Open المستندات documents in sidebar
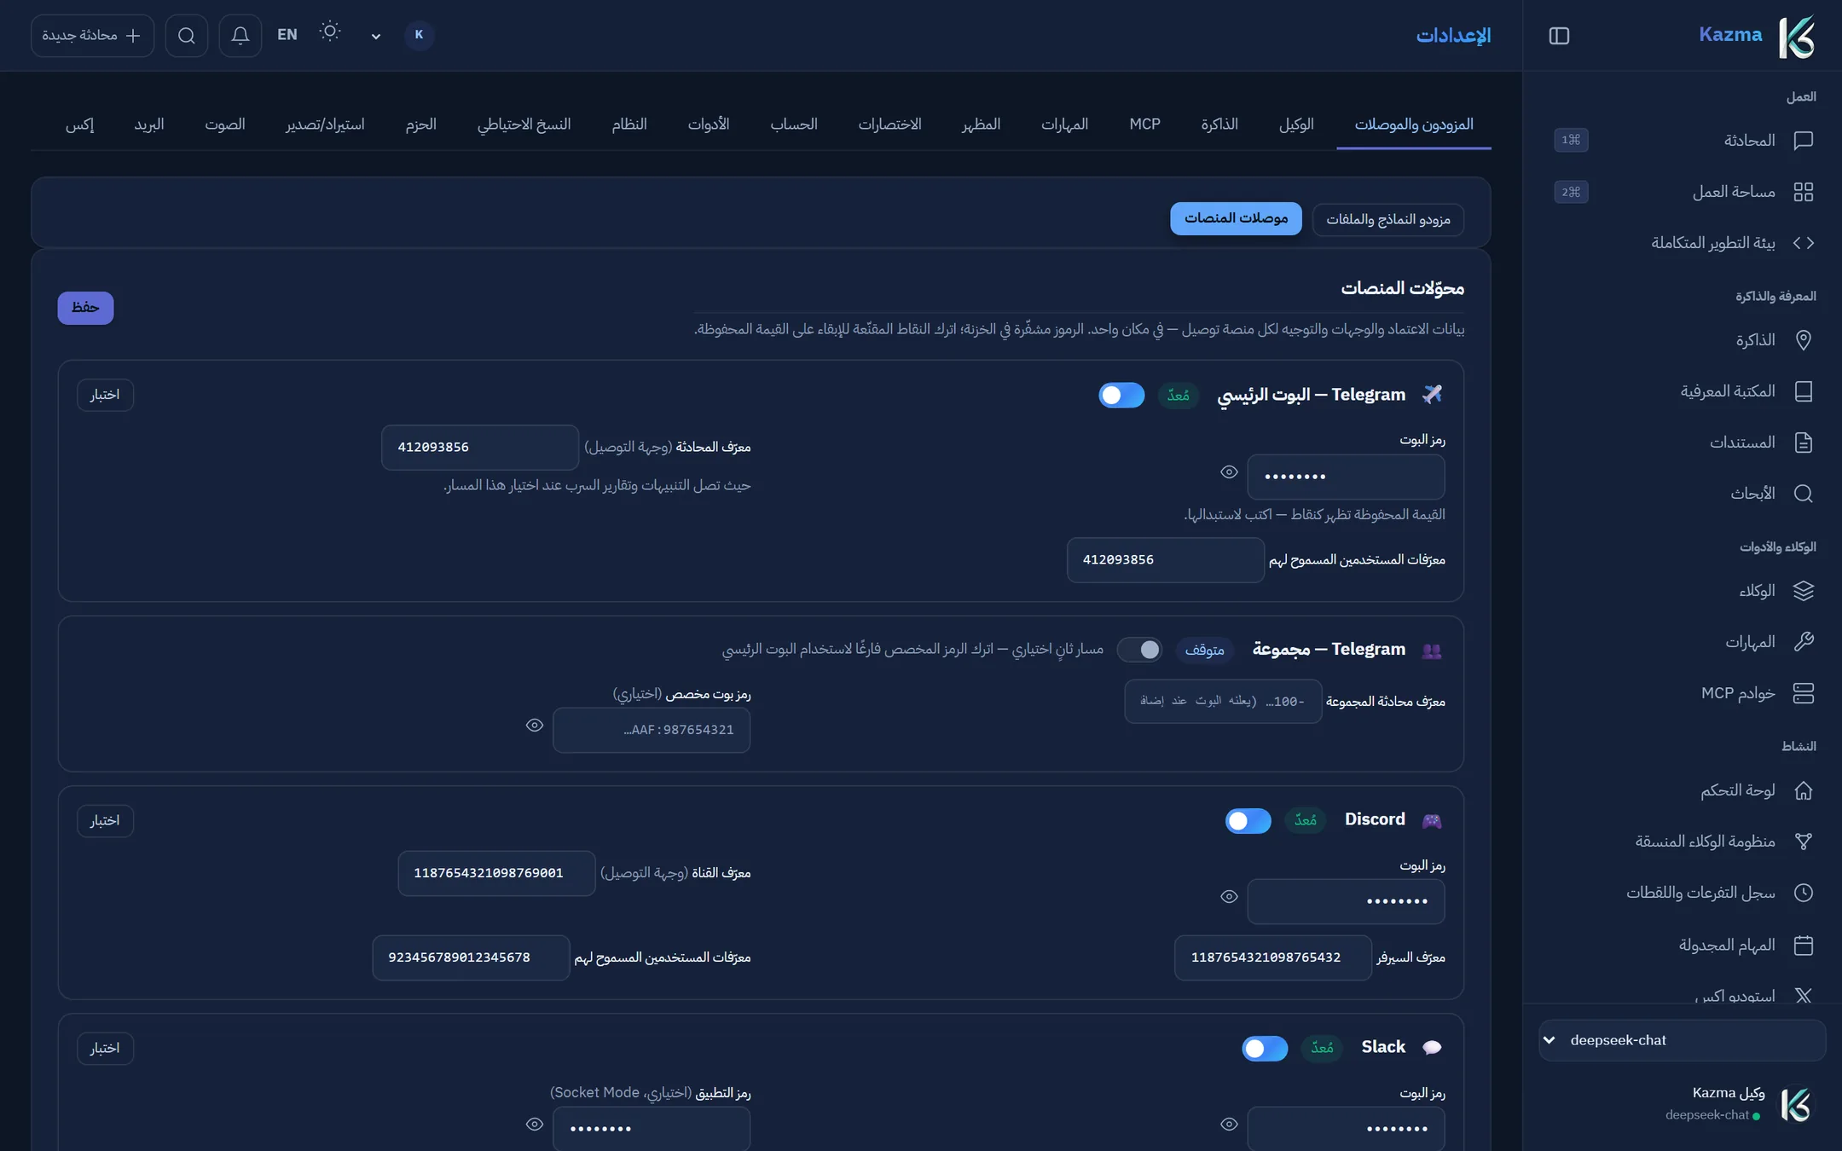1842x1151 pixels. tap(1683, 442)
